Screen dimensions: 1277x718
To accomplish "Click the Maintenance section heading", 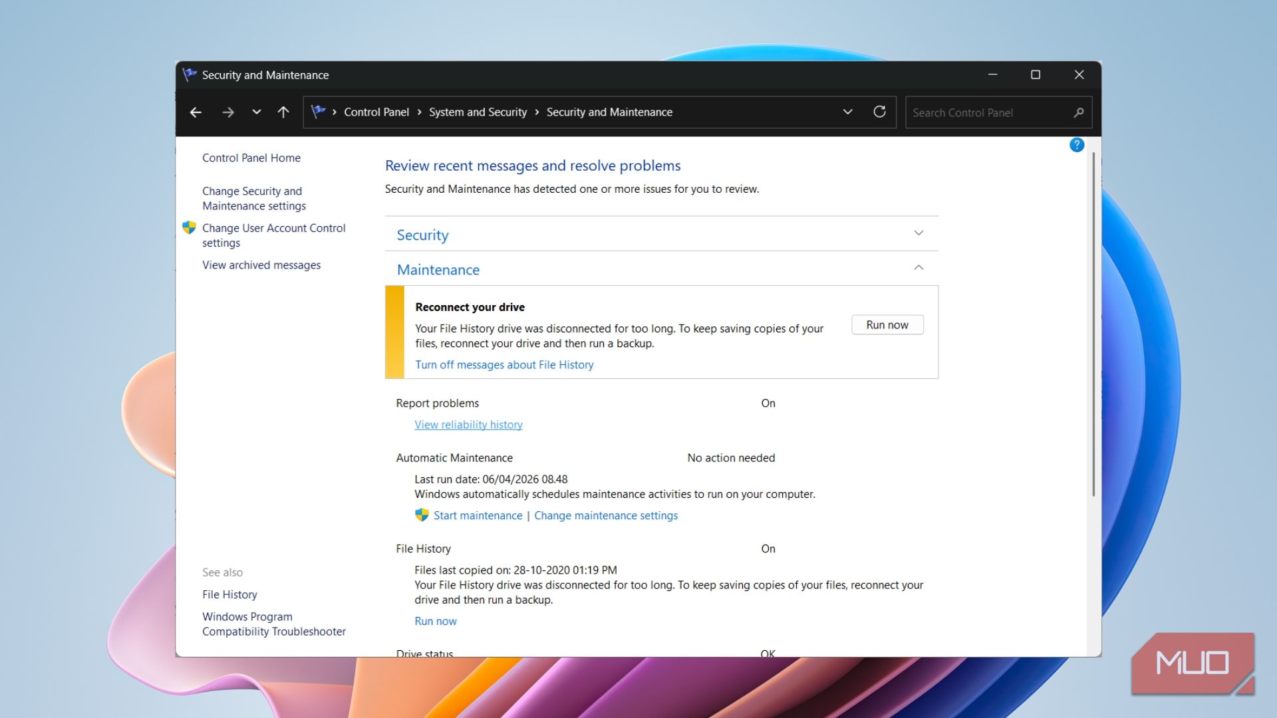I will tap(438, 269).
